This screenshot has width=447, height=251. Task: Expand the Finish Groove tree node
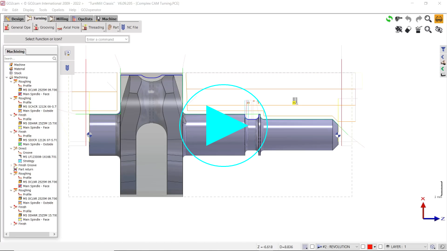pyautogui.click(x=11, y=165)
